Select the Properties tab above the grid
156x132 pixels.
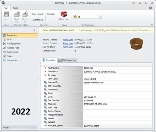(x=49, y=60)
